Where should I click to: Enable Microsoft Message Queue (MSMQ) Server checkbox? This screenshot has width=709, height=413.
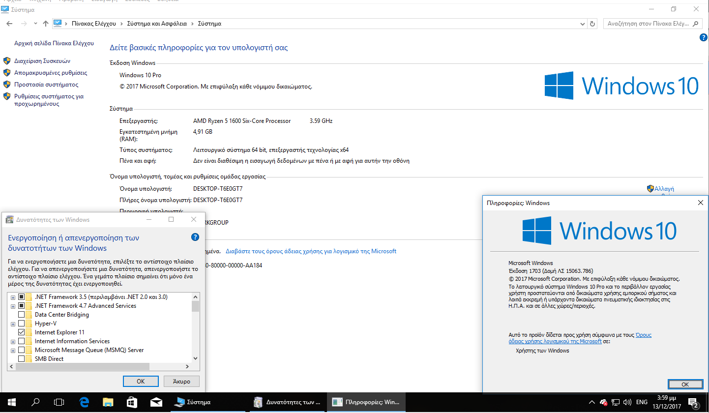[21, 350]
